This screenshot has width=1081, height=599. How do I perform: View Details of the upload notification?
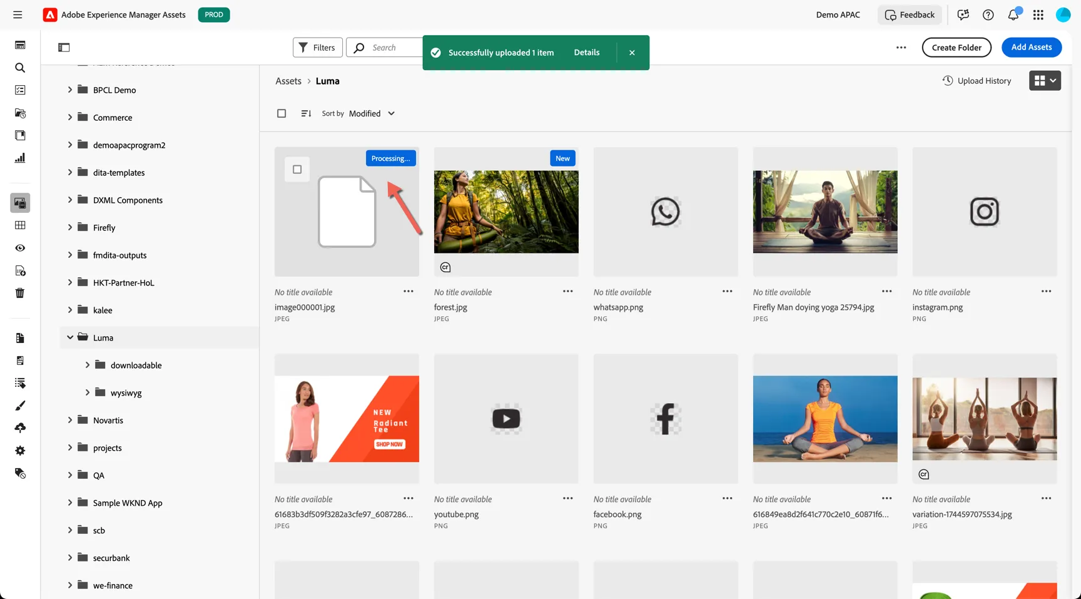[587, 53]
